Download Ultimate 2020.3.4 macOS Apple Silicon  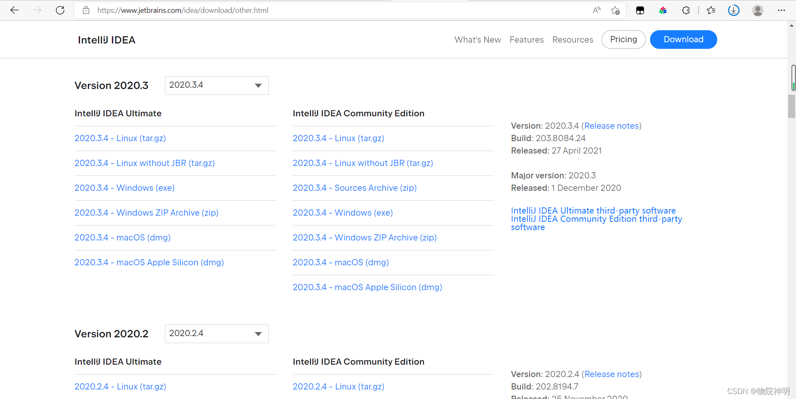click(149, 262)
